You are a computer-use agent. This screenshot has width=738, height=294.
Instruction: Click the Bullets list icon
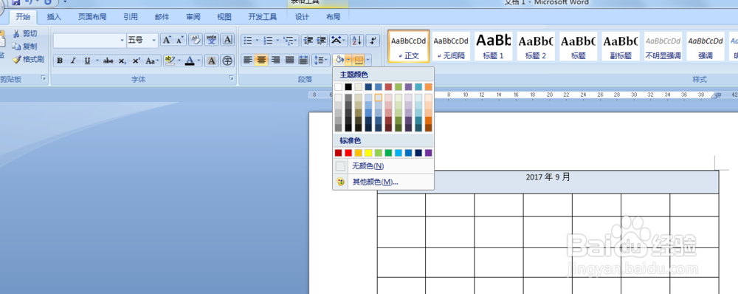point(248,41)
